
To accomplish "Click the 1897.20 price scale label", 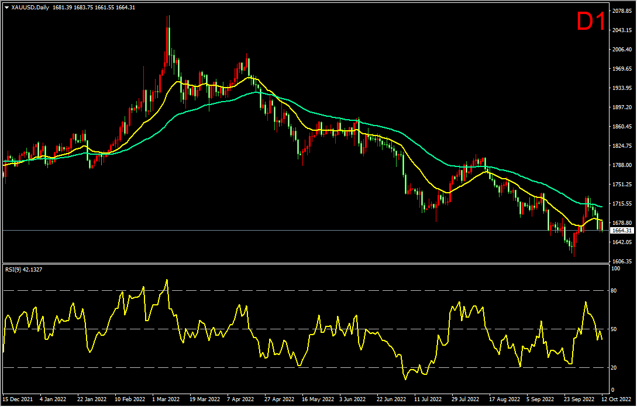I will coord(622,107).
